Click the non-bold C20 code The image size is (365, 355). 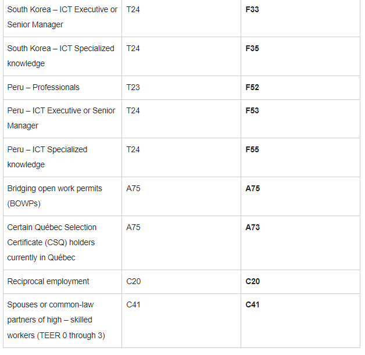pyautogui.click(x=134, y=281)
